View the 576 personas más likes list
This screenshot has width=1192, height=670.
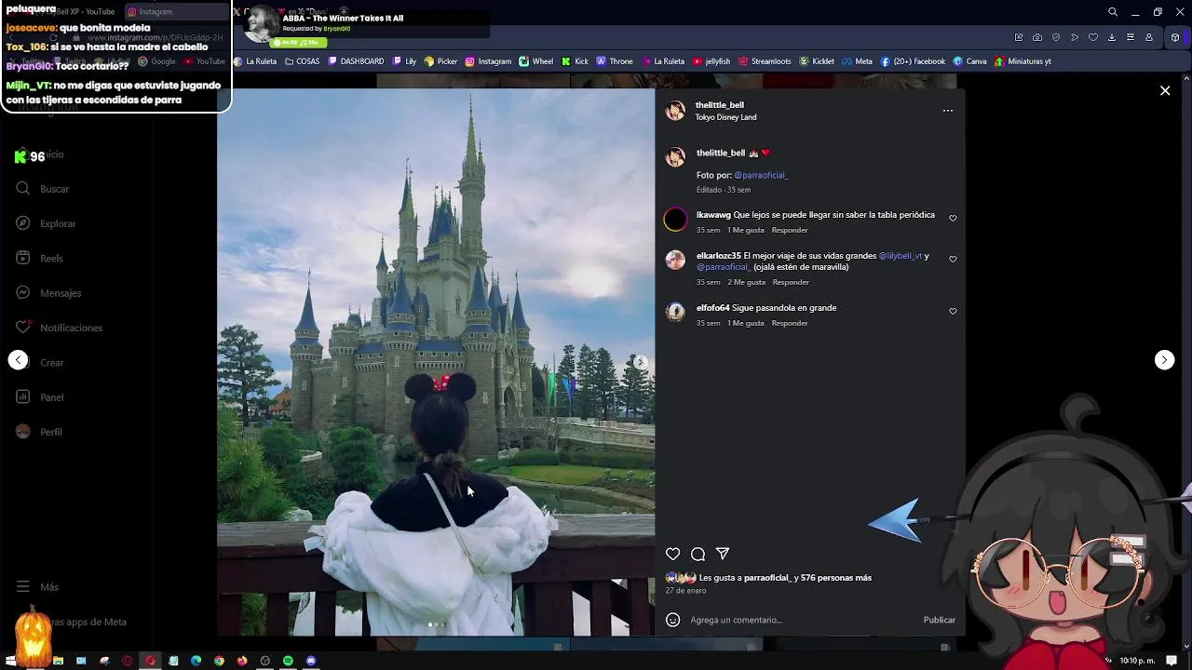836,578
